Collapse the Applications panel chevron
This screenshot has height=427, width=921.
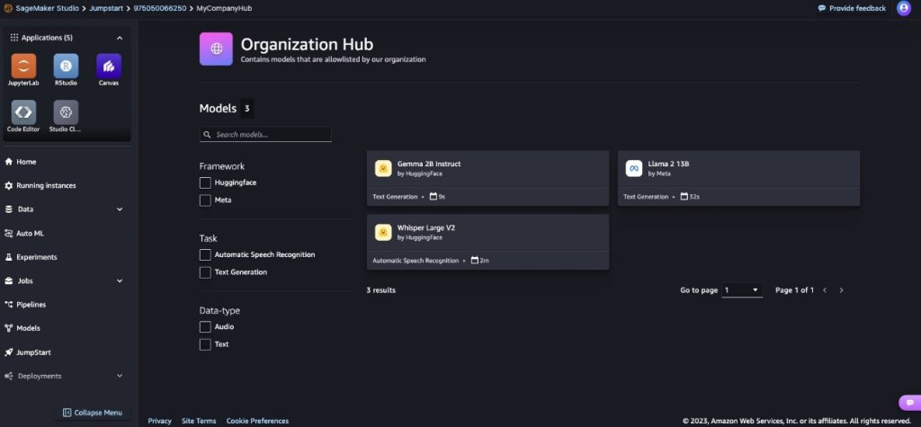[120, 38]
